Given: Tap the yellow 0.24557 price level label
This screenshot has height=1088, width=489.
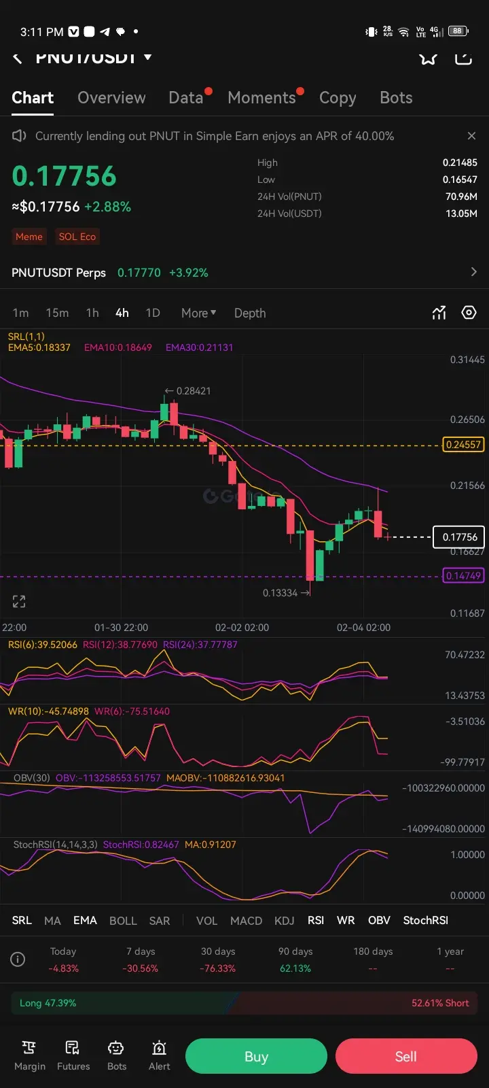Looking at the screenshot, I should tap(463, 445).
